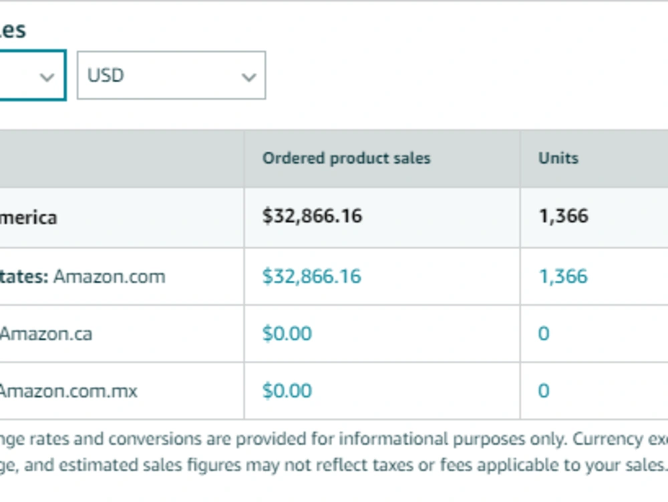Image resolution: width=668 pixels, height=502 pixels.
Task: Click the currency conversion disclaimer text
Action: click(334, 452)
